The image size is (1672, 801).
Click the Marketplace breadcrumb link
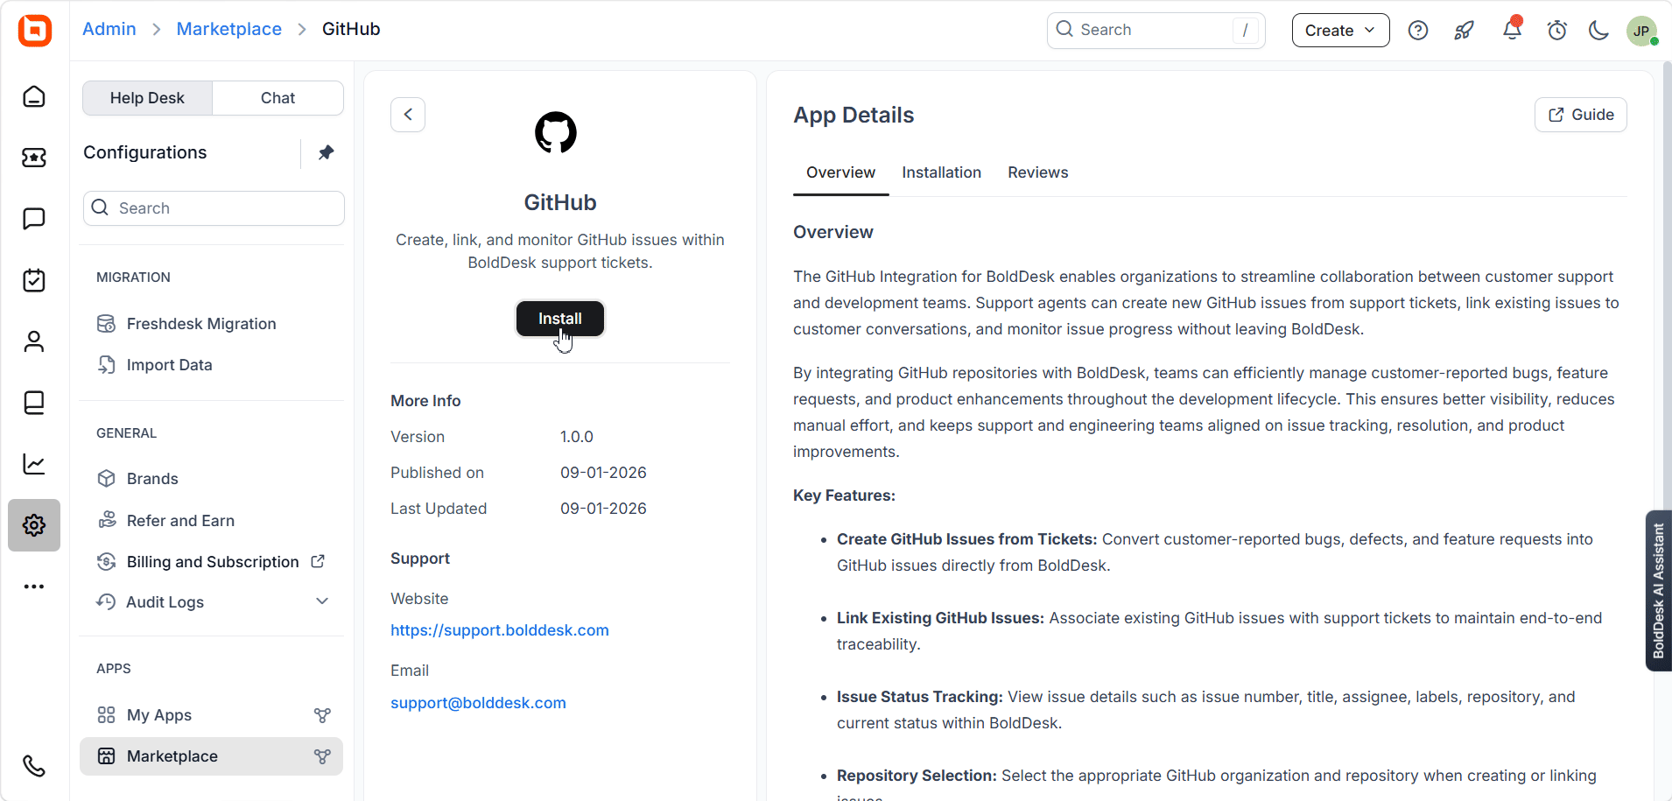(x=229, y=29)
